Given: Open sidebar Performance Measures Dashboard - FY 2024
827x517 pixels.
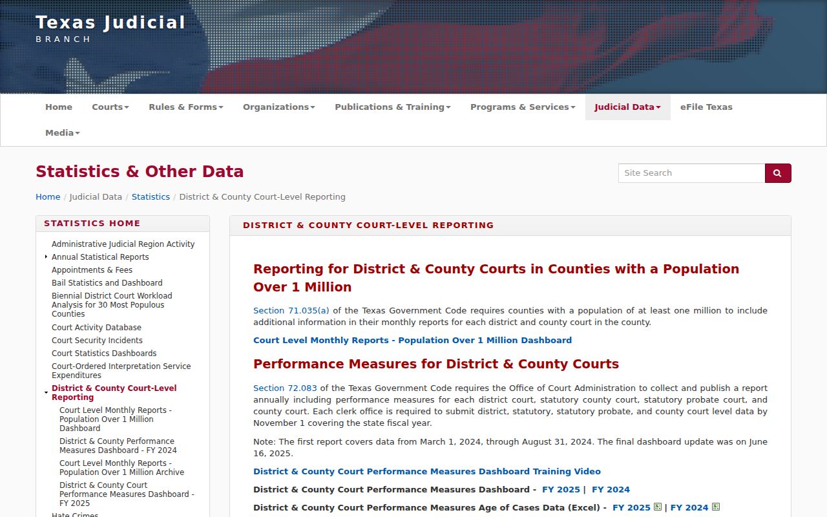Looking at the screenshot, I should pos(118,446).
